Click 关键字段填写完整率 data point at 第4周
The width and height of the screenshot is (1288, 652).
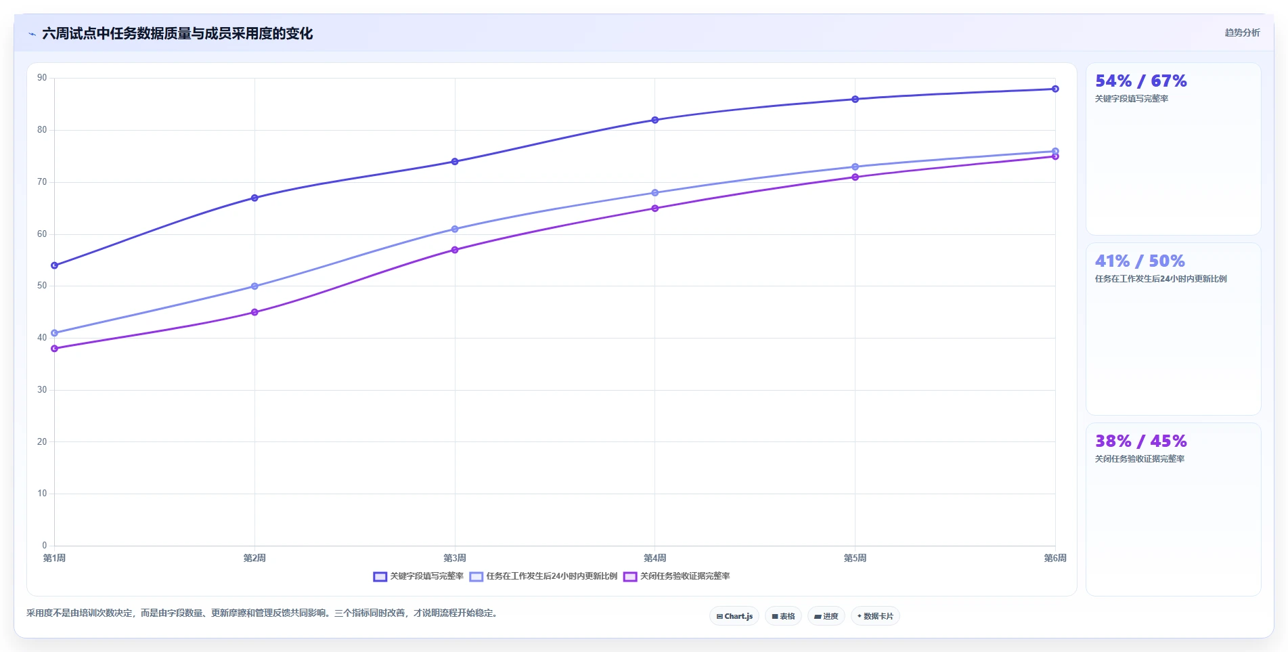(x=654, y=120)
